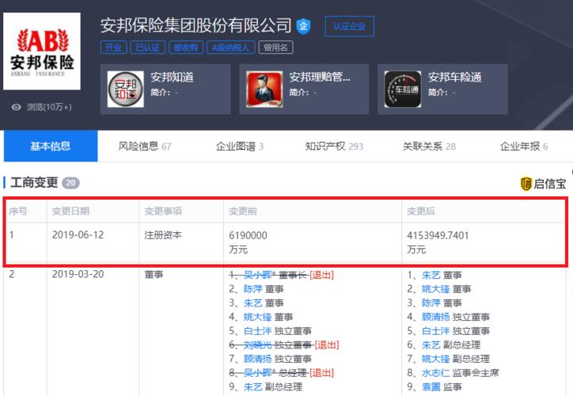Click the 变更后 column header
This screenshot has width=573, height=396.
420,211
